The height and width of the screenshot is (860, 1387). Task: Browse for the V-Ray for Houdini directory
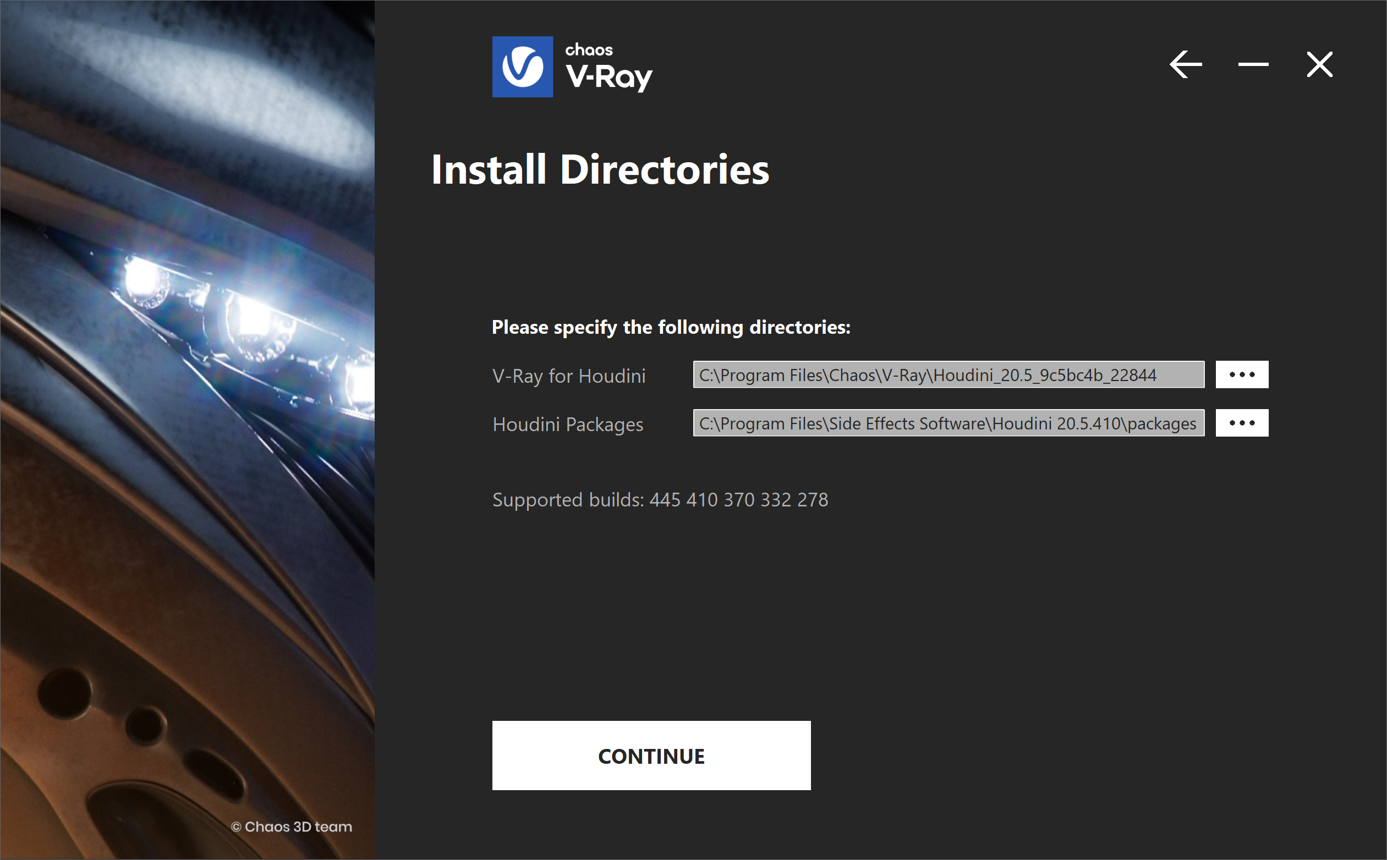(1242, 374)
